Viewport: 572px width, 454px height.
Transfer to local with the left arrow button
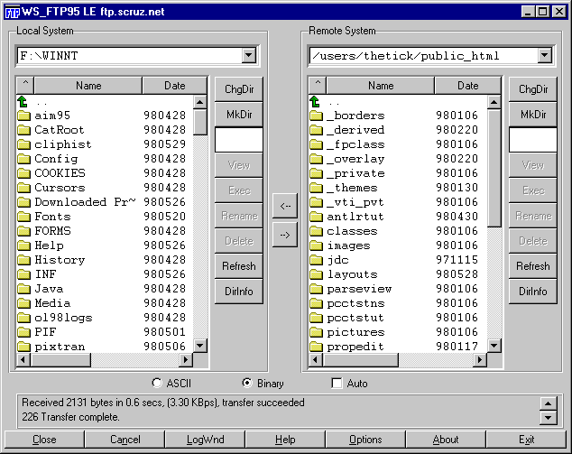(285, 206)
